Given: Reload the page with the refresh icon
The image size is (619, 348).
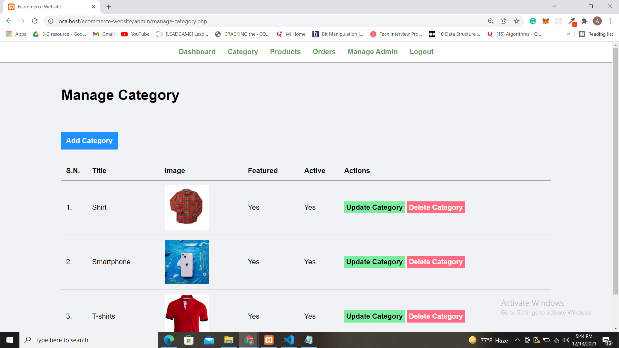Looking at the screenshot, I should click(x=35, y=21).
